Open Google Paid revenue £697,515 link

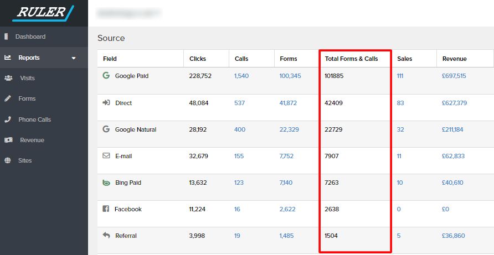[x=454, y=76]
